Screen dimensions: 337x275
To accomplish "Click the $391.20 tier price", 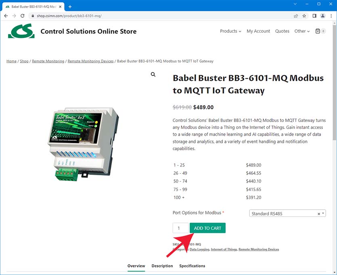I will point(253,197).
